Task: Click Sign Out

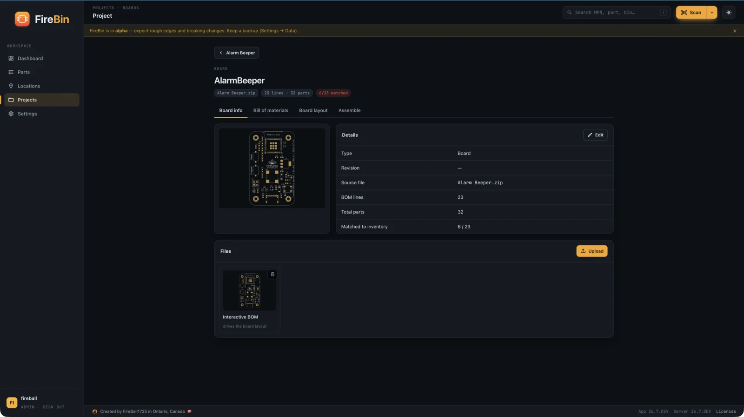Action: pyautogui.click(x=53, y=407)
